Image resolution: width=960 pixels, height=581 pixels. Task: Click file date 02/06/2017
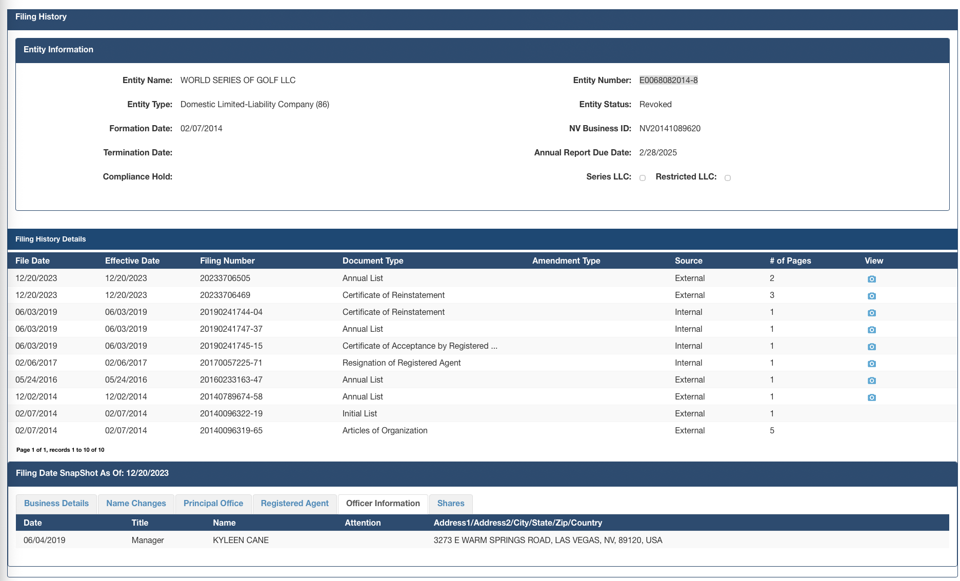pos(36,363)
